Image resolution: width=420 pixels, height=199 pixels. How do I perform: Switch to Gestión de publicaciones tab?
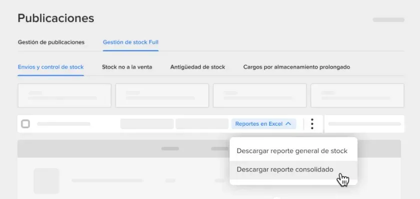point(51,42)
